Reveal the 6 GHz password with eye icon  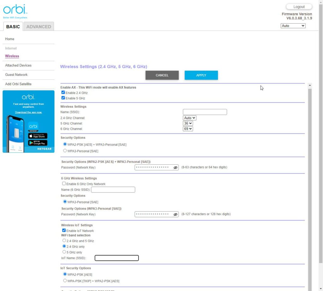coord(176,214)
